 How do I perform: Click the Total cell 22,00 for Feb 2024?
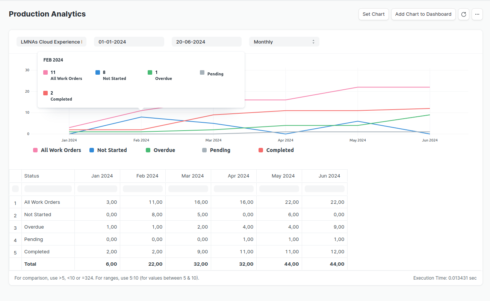point(143,264)
